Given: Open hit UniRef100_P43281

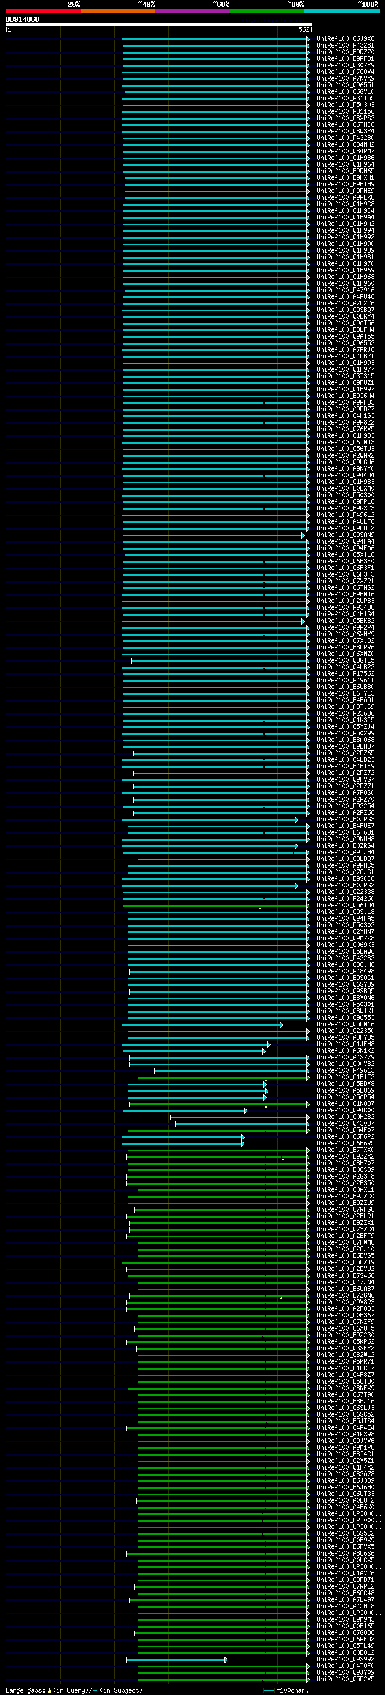Looking at the screenshot, I should (345, 46).
